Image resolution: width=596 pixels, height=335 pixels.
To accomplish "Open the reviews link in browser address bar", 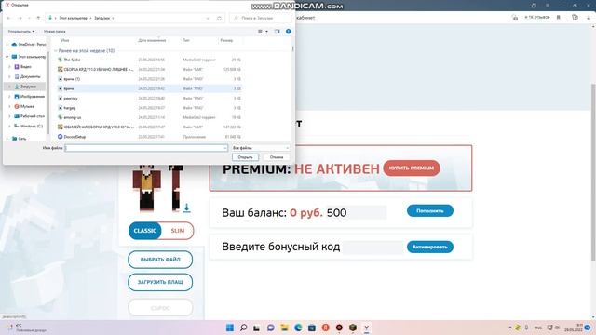I will (x=537, y=18).
